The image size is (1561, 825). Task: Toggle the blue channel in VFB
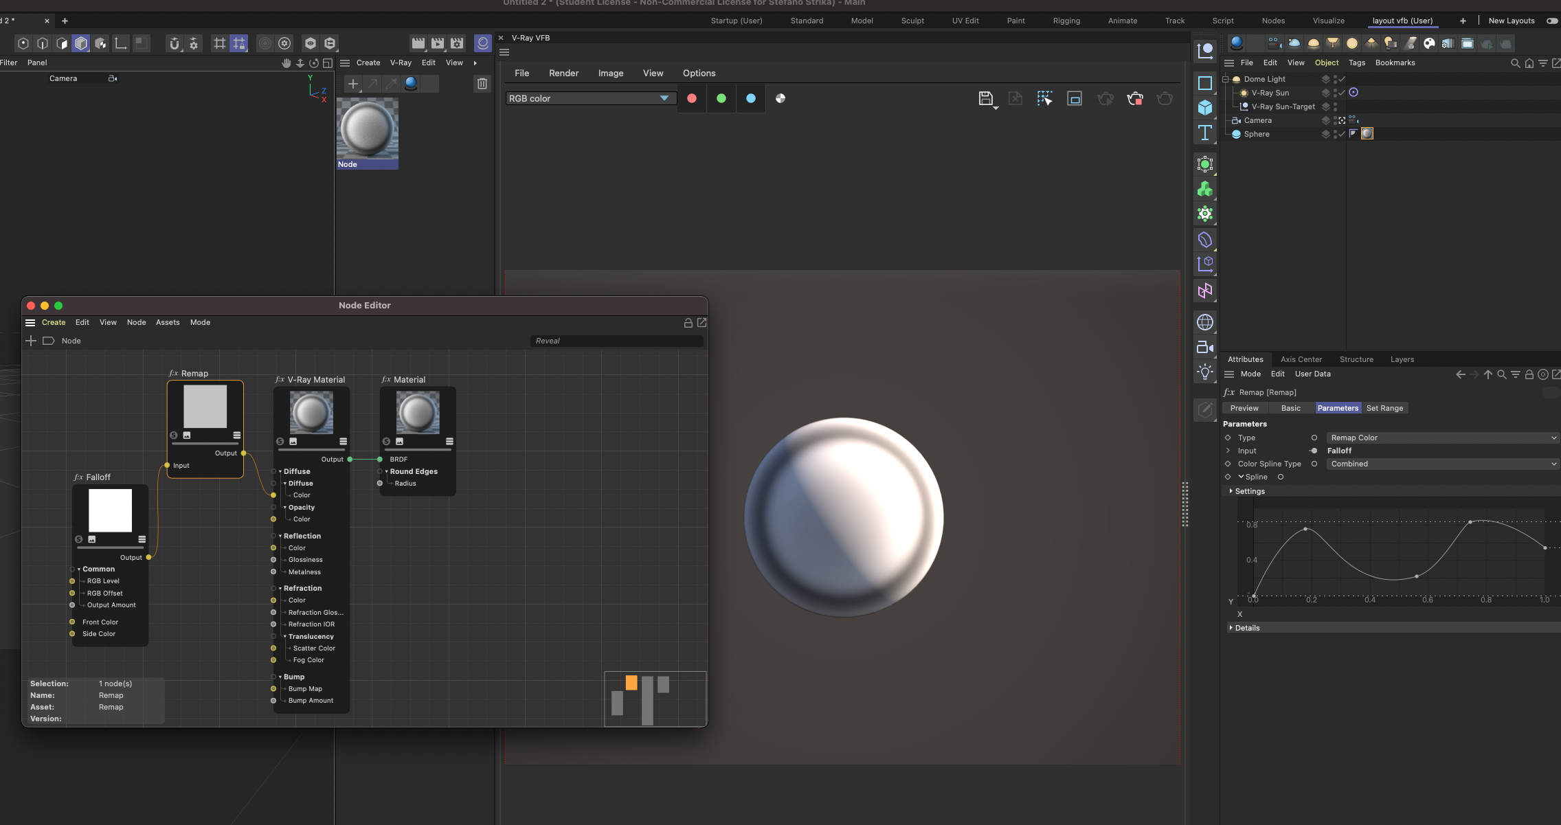pyautogui.click(x=751, y=98)
